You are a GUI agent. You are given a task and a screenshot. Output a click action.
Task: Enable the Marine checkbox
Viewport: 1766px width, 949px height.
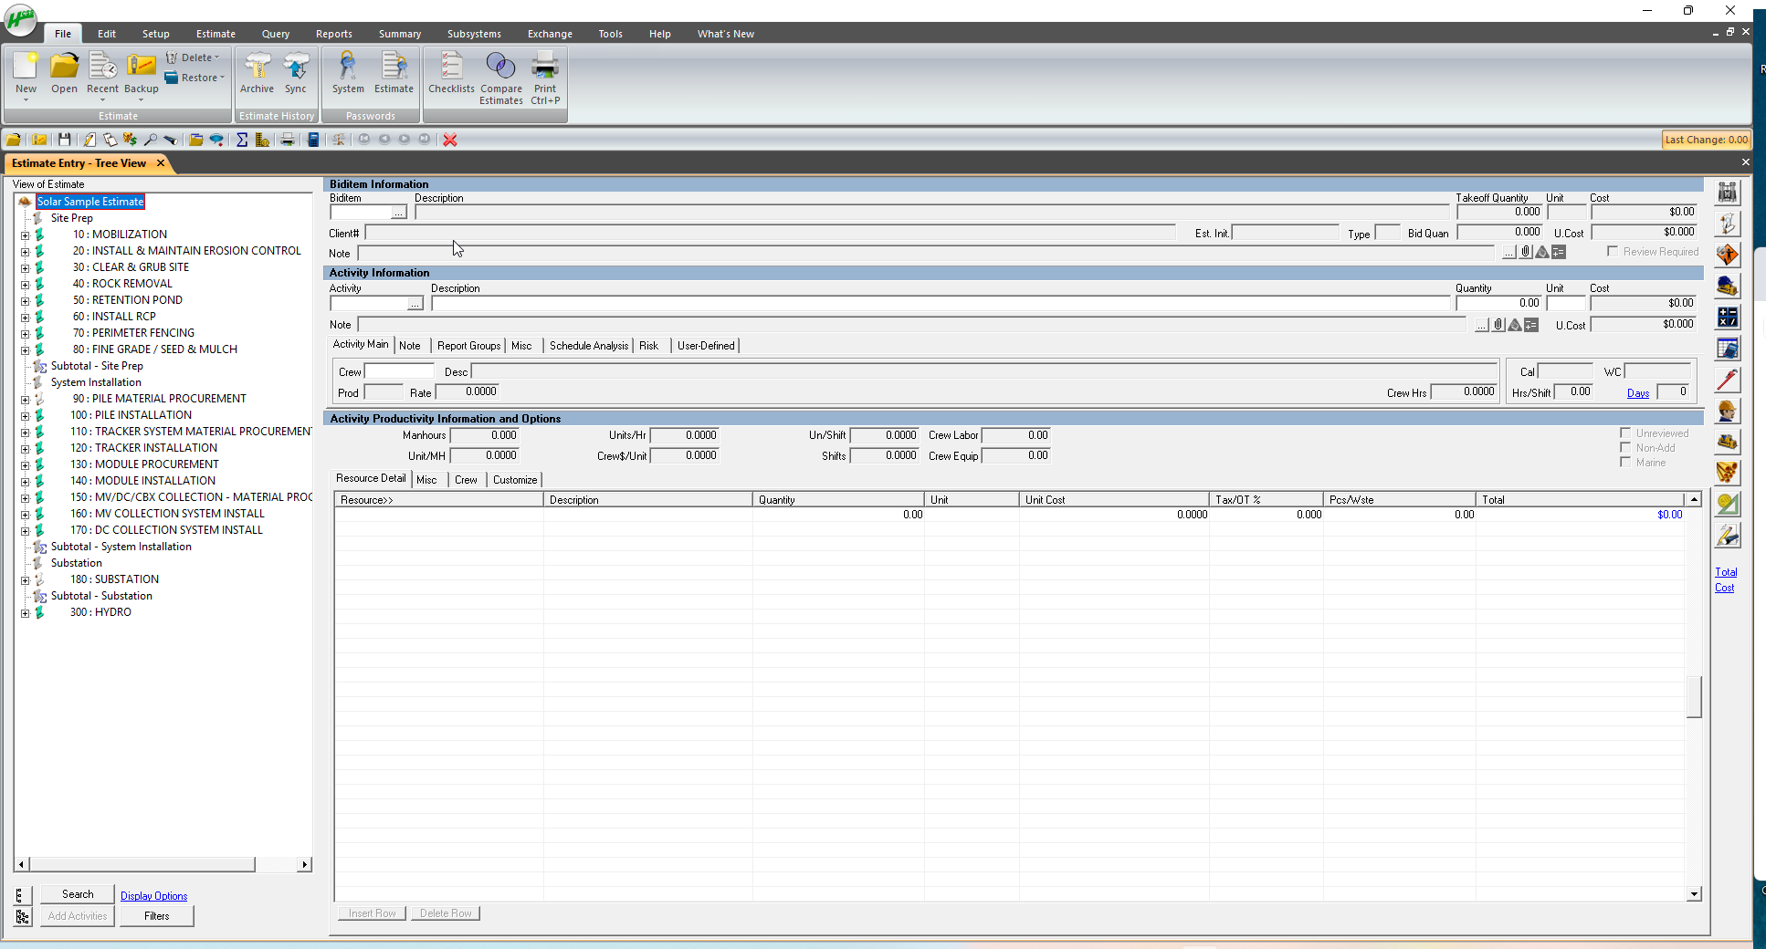pos(1625,462)
